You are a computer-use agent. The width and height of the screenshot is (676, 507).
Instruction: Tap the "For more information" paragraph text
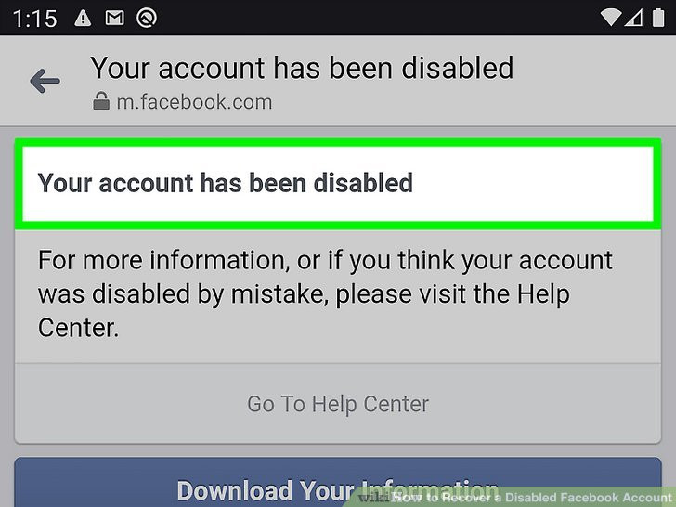[325, 293]
